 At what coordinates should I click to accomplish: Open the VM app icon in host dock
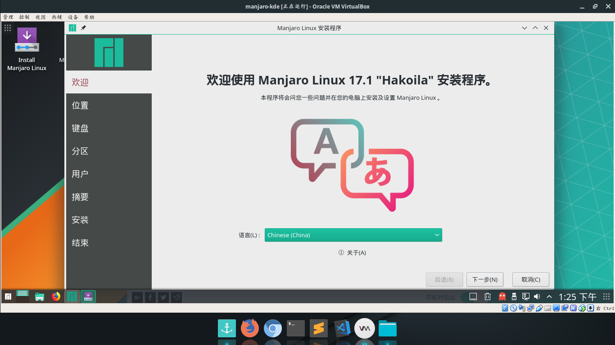click(x=365, y=328)
